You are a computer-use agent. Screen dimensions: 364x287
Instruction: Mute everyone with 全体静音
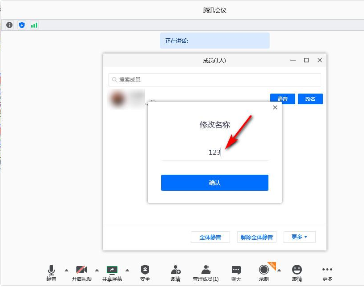coord(210,237)
